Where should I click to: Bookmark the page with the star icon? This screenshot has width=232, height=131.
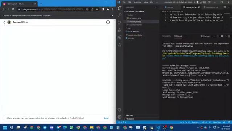(x=97, y=9)
